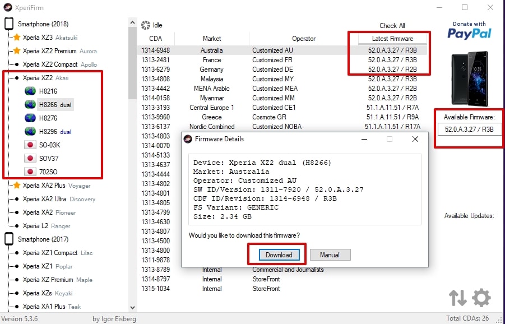Sort by the Latest Firmware column header
The height and width of the screenshot is (324, 505).
pyautogui.click(x=392, y=39)
